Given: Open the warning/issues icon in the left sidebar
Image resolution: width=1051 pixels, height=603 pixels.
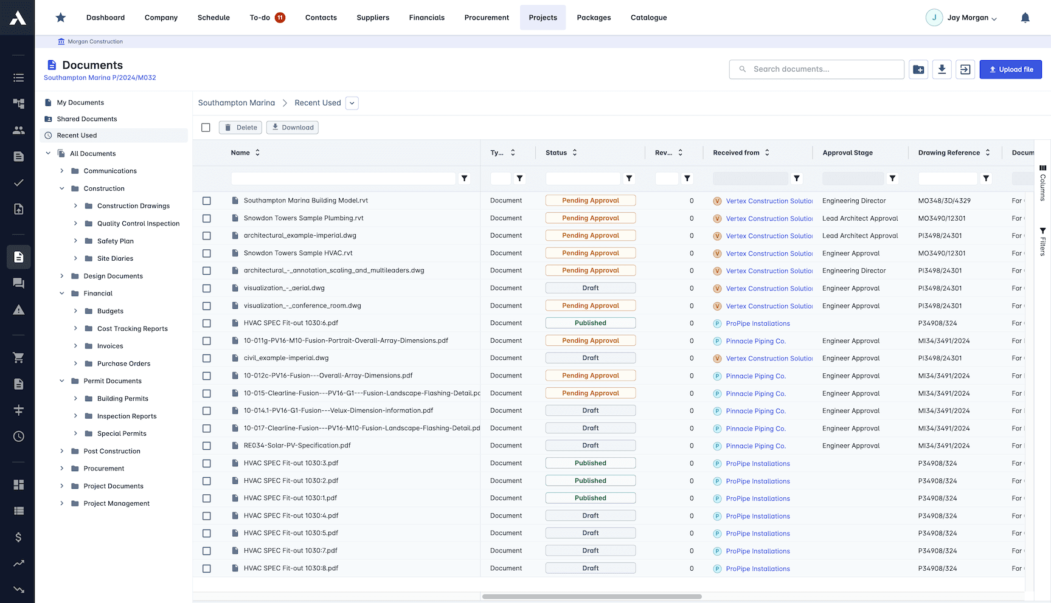Looking at the screenshot, I should click(18, 309).
